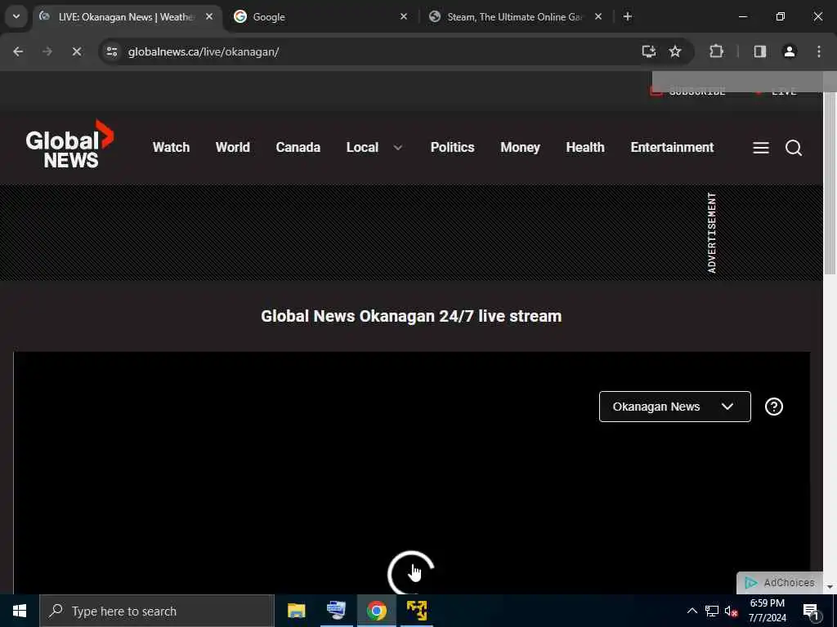This screenshot has height=627, width=837.
Task: Open the Politics section
Action: (x=452, y=147)
